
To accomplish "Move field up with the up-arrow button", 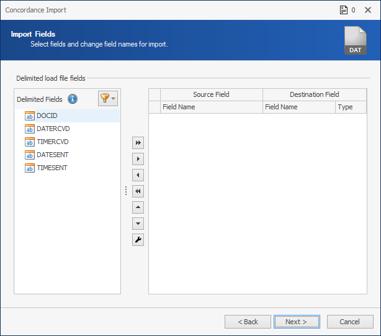I will (x=138, y=207).
